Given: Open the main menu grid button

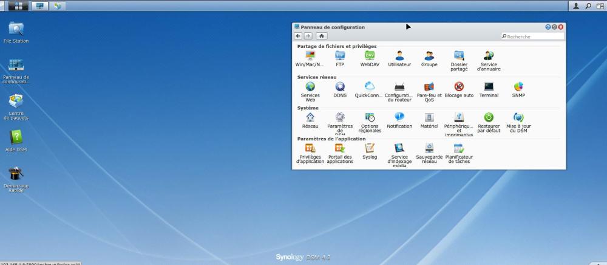Looking at the screenshot, I should 18,6.
